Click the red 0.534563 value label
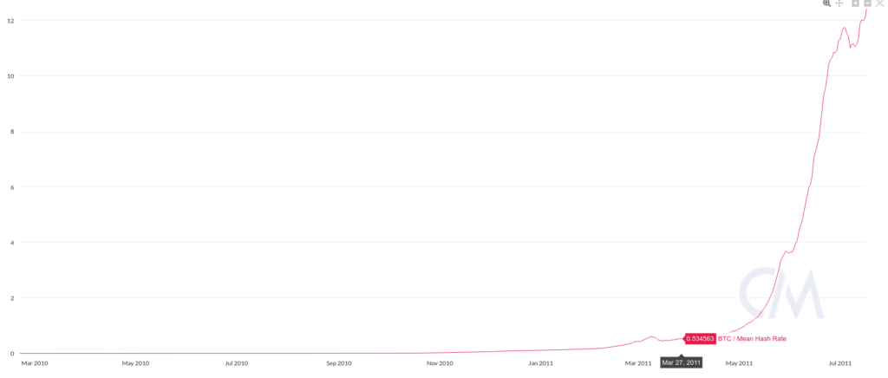The height and width of the screenshot is (378, 888). click(x=700, y=338)
